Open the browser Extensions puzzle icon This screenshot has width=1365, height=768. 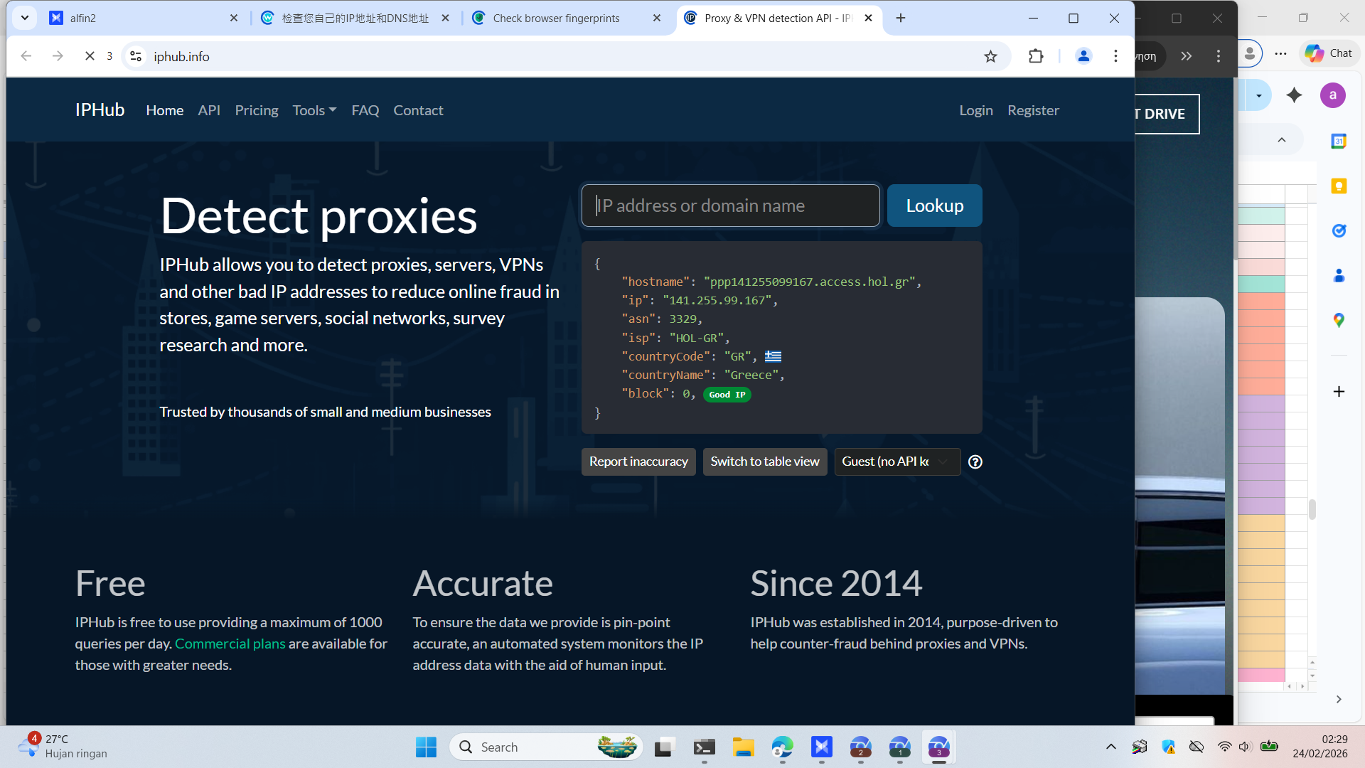(x=1036, y=56)
